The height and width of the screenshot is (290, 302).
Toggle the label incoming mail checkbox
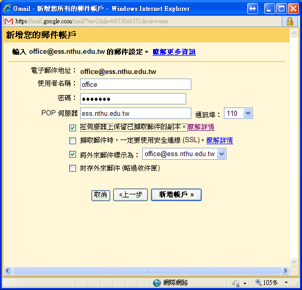(x=72, y=154)
